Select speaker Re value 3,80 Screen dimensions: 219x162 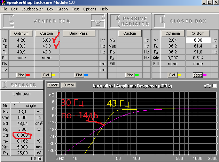(x=22, y=129)
